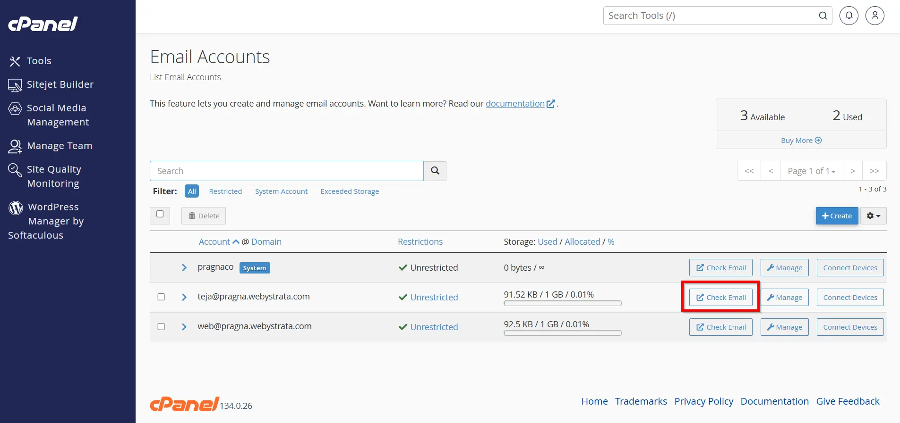
Task: Sort by Allocated storage
Action: (583, 241)
